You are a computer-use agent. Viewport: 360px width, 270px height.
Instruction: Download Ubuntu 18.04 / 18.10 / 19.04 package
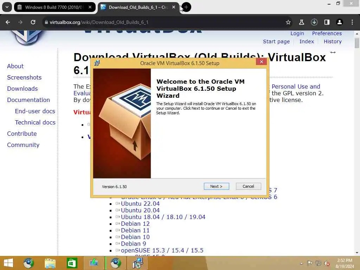click(163, 217)
